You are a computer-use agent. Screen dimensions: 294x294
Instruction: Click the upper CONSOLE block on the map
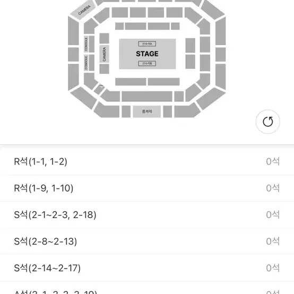point(86,44)
